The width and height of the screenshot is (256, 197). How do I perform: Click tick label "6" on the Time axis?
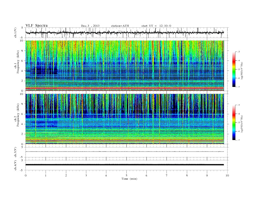point(146,175)
